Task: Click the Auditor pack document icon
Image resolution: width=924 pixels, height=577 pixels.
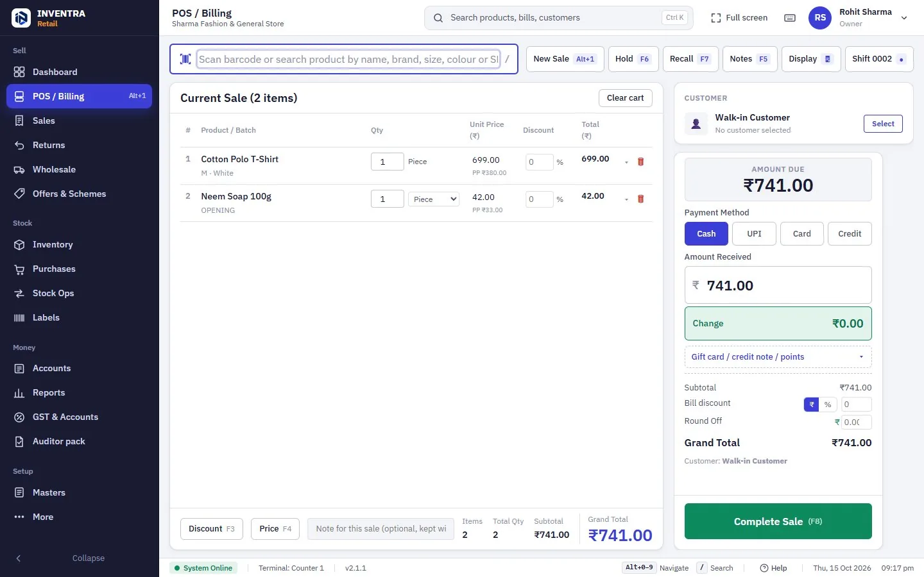Action: coord(19,441)
